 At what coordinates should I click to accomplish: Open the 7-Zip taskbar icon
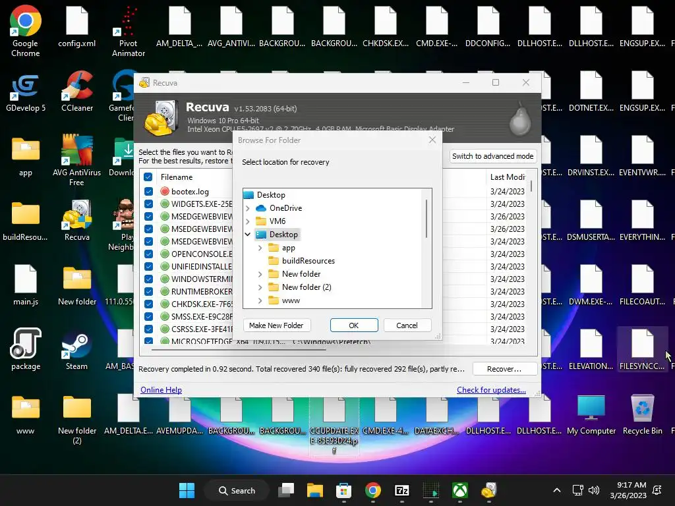tap(401, 490)
